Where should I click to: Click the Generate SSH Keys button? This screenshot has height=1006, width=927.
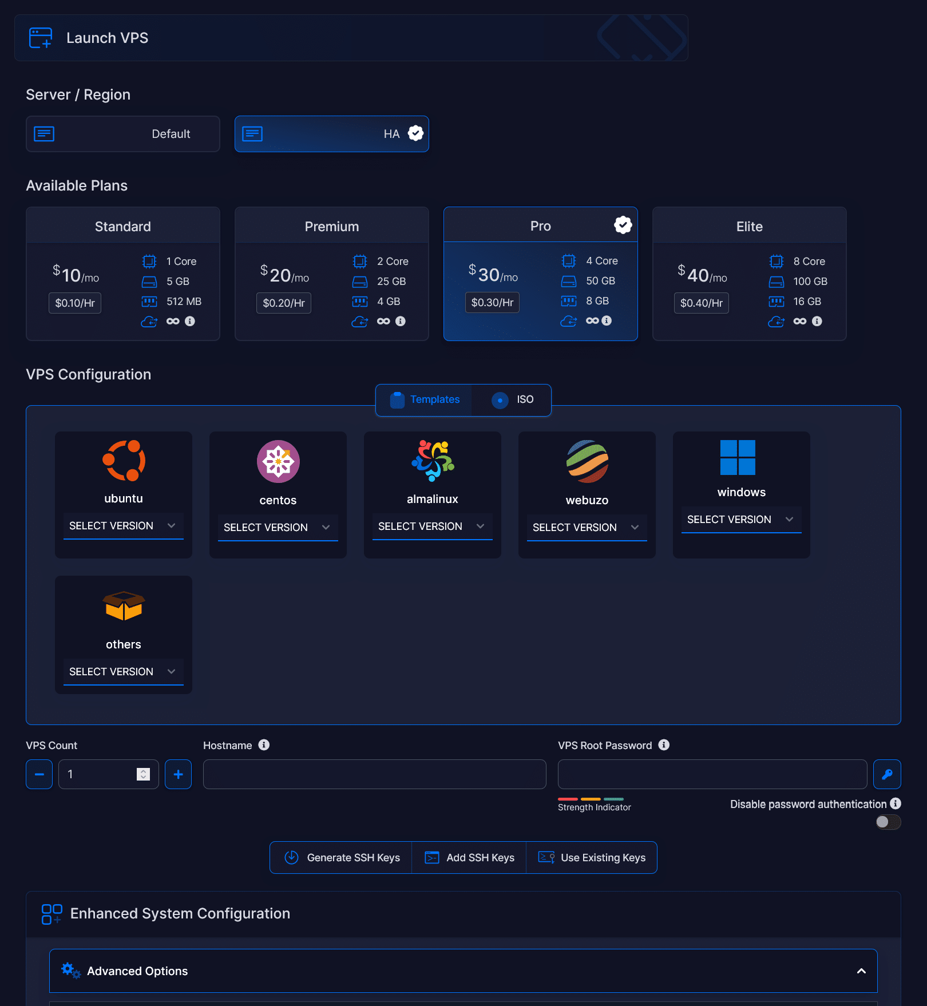342,858
